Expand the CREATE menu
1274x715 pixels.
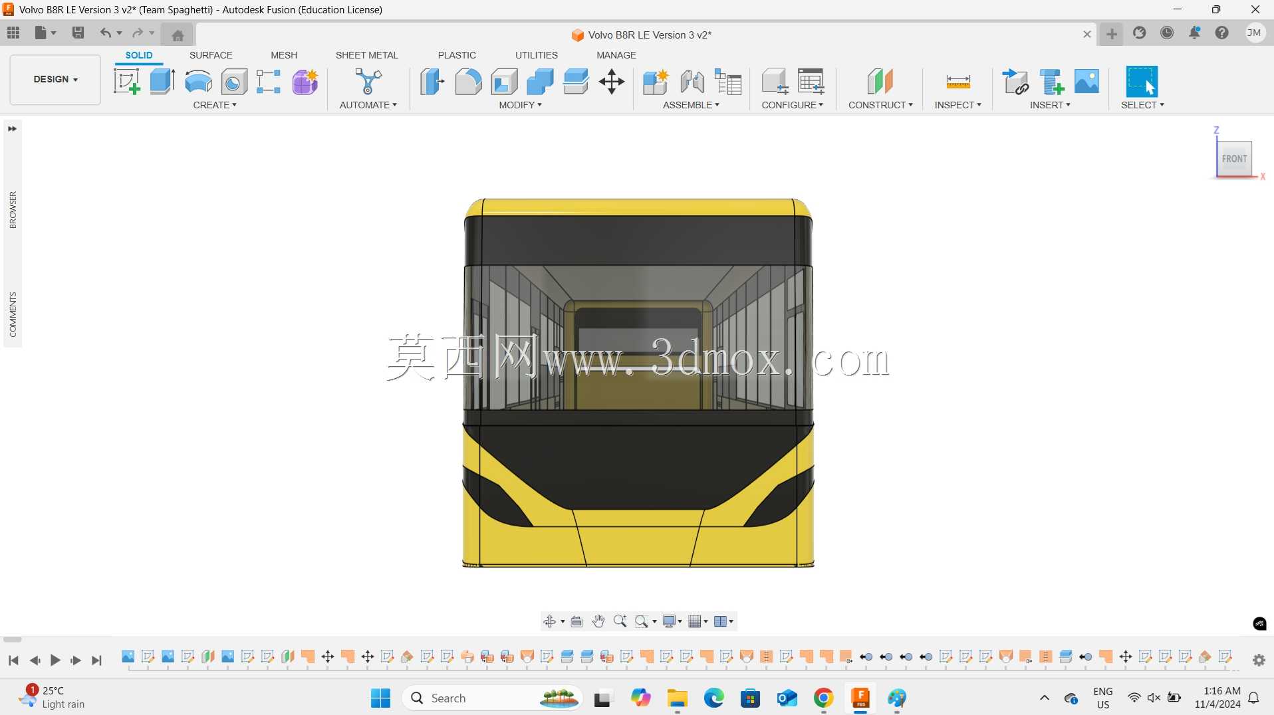[215, 105]
